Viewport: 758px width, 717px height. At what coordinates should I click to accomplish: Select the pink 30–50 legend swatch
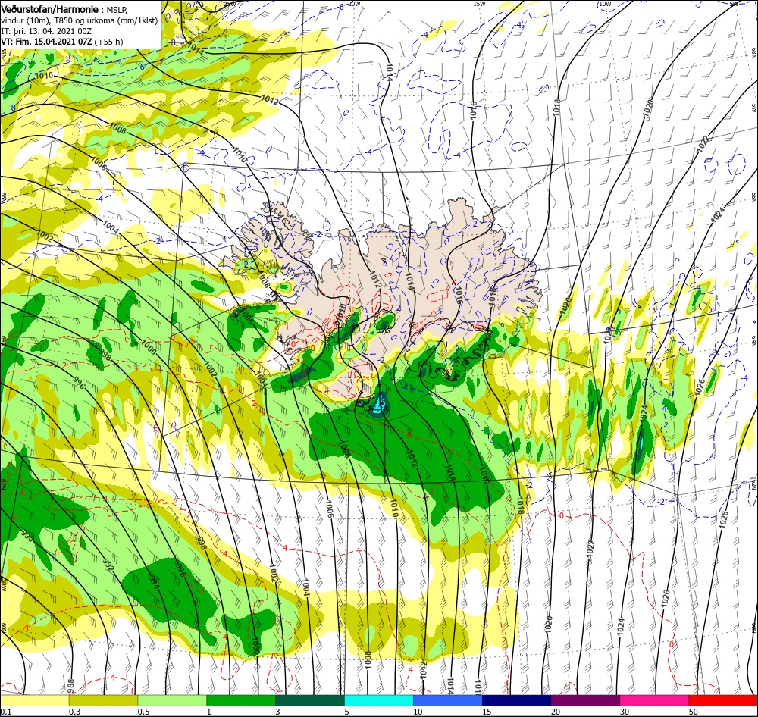(x=655, y=700)
